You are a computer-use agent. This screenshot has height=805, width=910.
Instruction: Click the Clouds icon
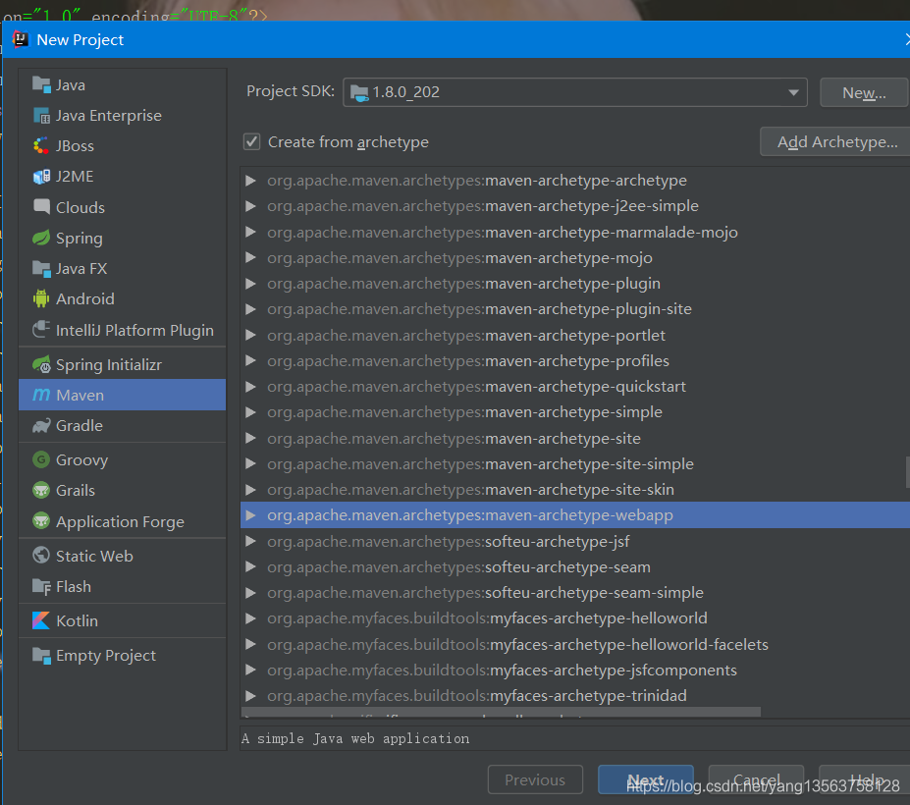(41, 207)
